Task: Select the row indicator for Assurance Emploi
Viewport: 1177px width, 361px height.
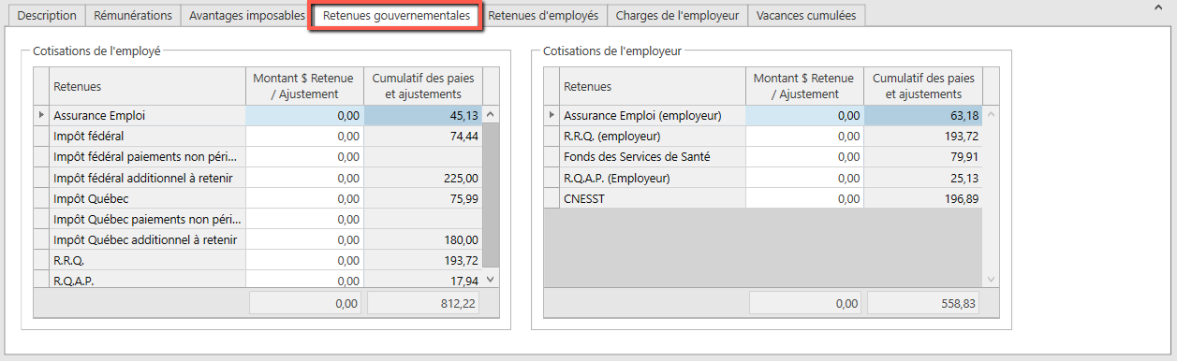Action: pos(40,116)
